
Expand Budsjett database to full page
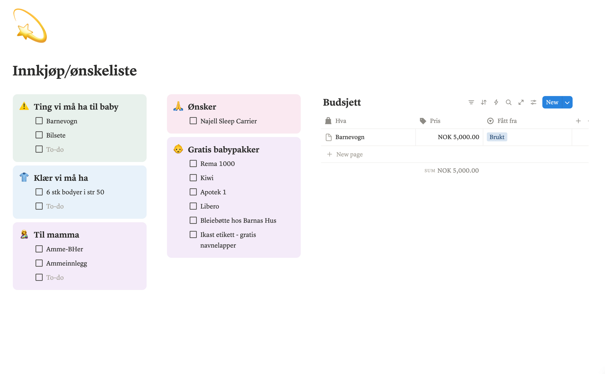[x=521, y=102]
